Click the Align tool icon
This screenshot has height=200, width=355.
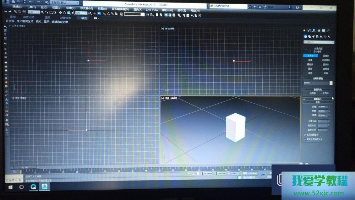coord(152,15)
